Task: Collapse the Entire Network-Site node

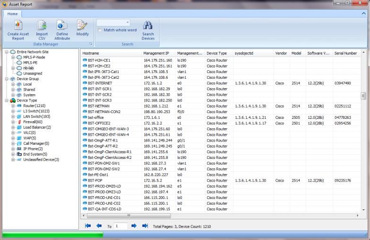Action: click(7, 52)
